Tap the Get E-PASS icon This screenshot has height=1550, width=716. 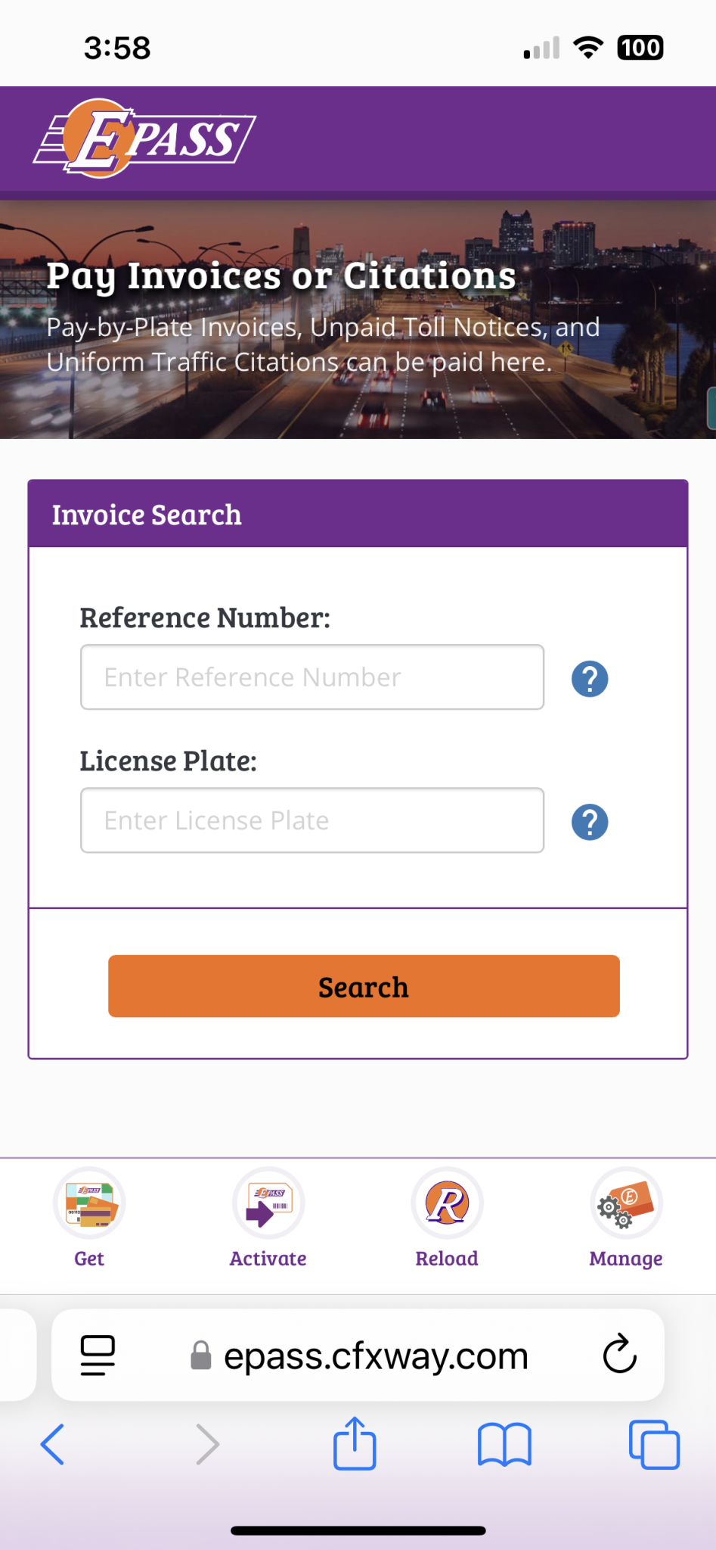click(89, 1203)
